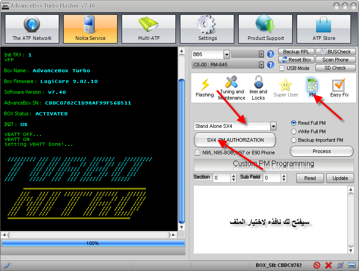Expand the C5-00 : RM-645 model dropdown

pos(261,65)
